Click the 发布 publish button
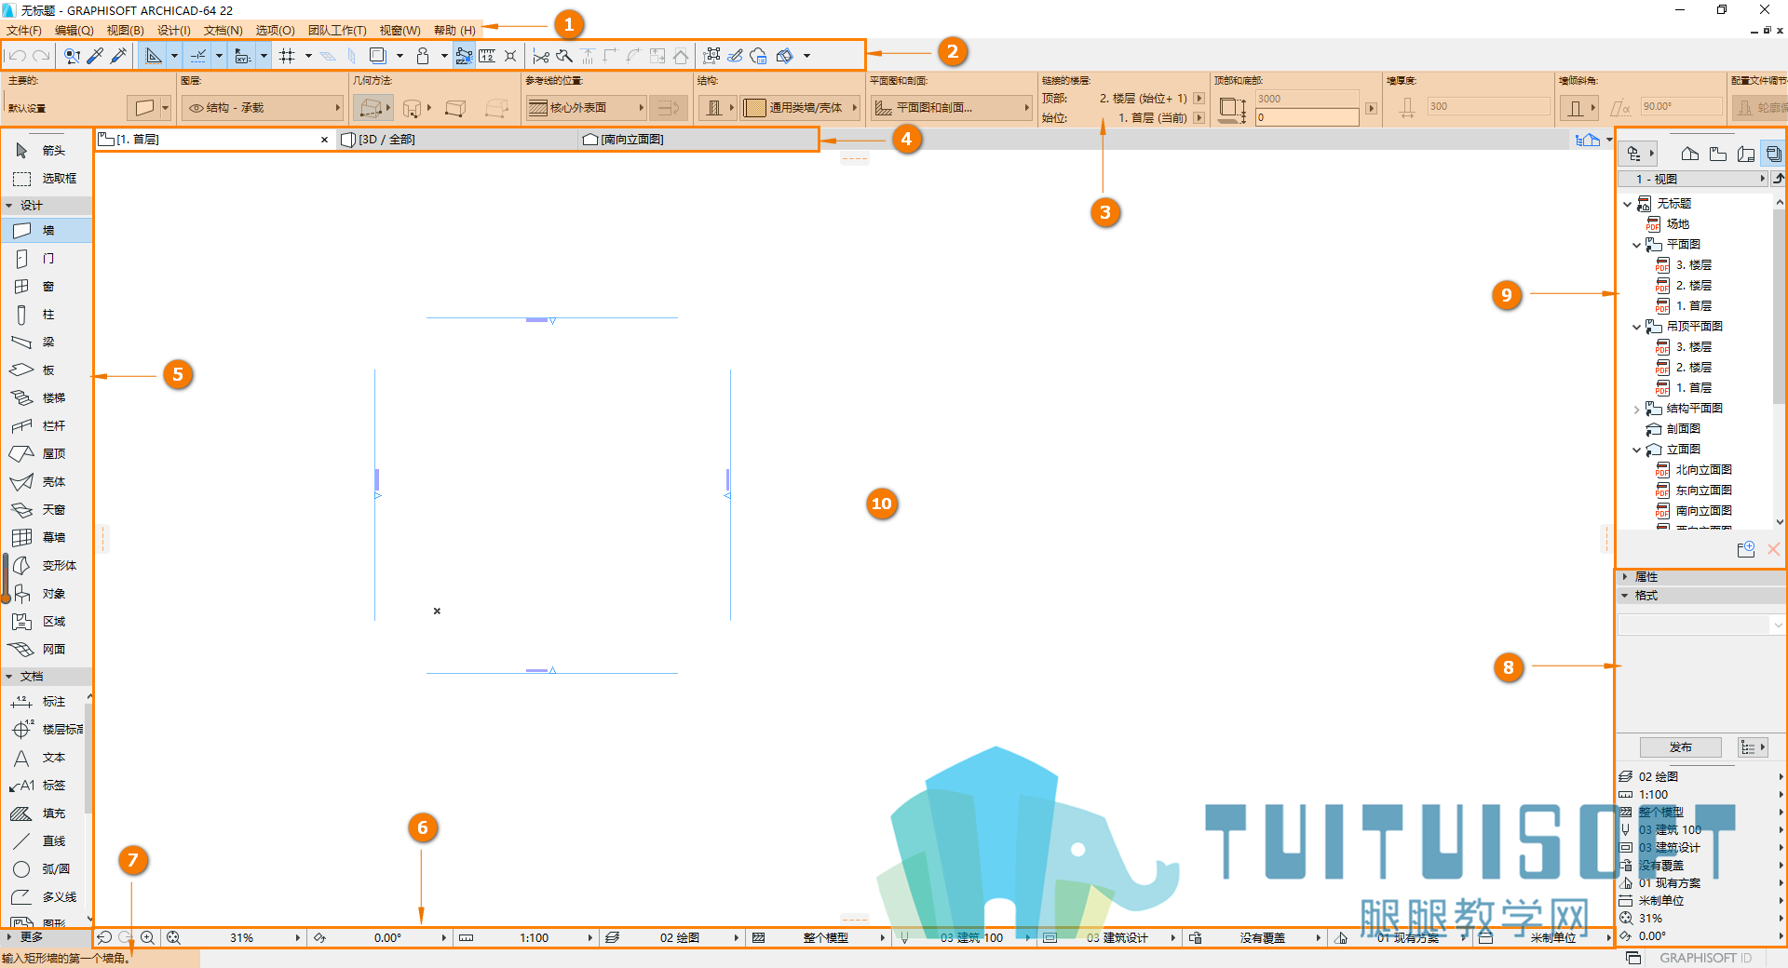Viewport: 1788px width, 968px height. point(1680,747)
